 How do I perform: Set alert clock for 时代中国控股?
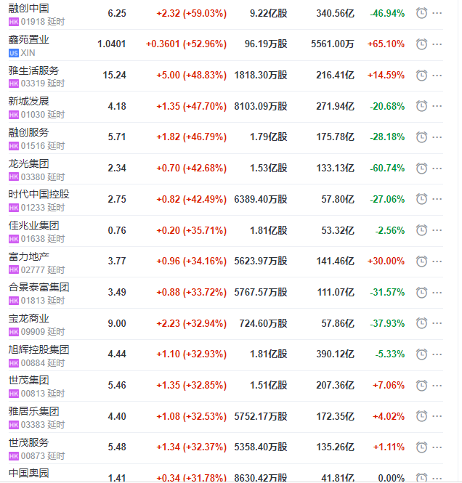(x=421, y=199)
